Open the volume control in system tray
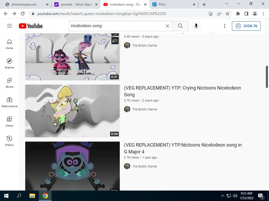The image size is (269, 201). [235, 196]
